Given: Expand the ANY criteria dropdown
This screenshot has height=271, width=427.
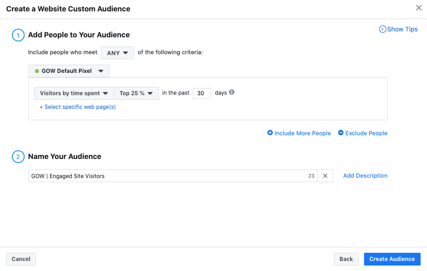Looking at the screenshot, I should point(117,53).
